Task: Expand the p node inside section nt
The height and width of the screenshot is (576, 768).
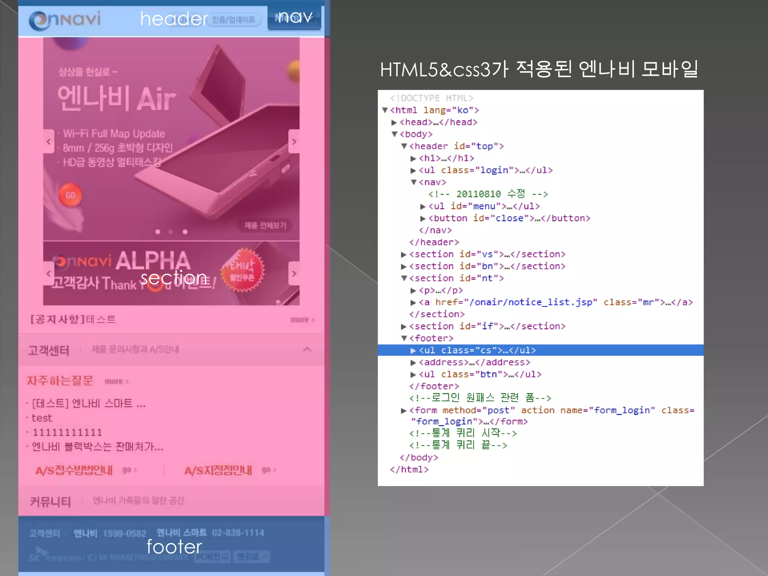Action: pos(413,291)
